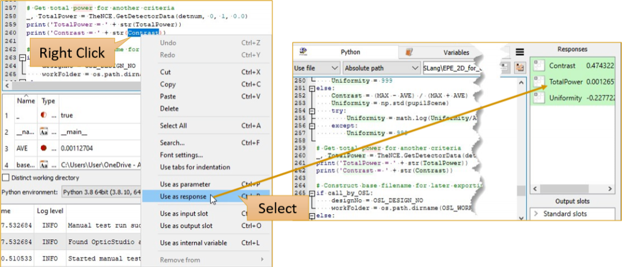Click the grey icon beside the path field

[505, 68]
